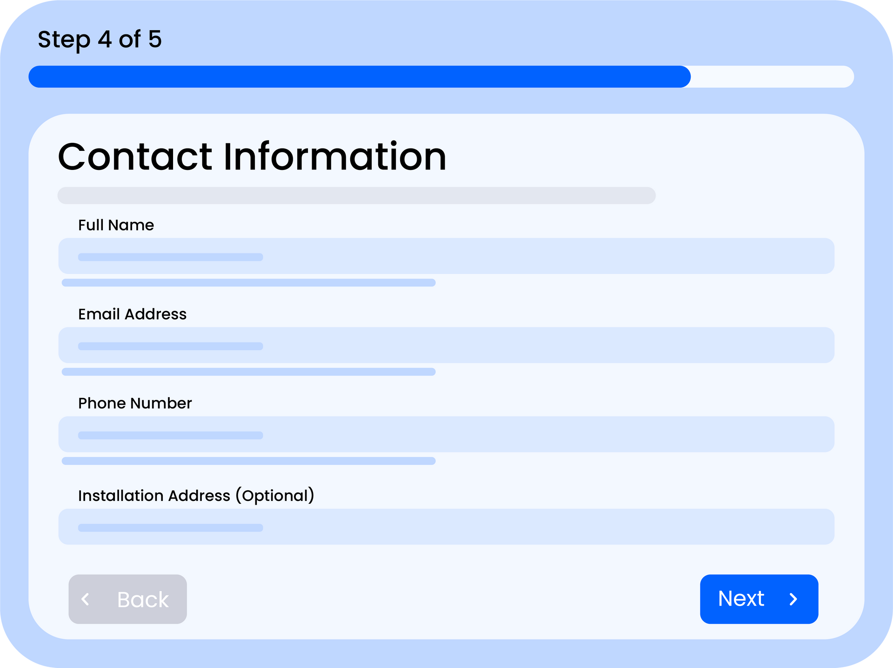This screenshot has width=893, height=668.
Task: Click the filled blue part of the progress bar
Action: point(359,77)
